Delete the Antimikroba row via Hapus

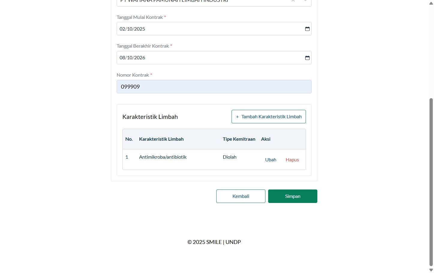(292, 160)
